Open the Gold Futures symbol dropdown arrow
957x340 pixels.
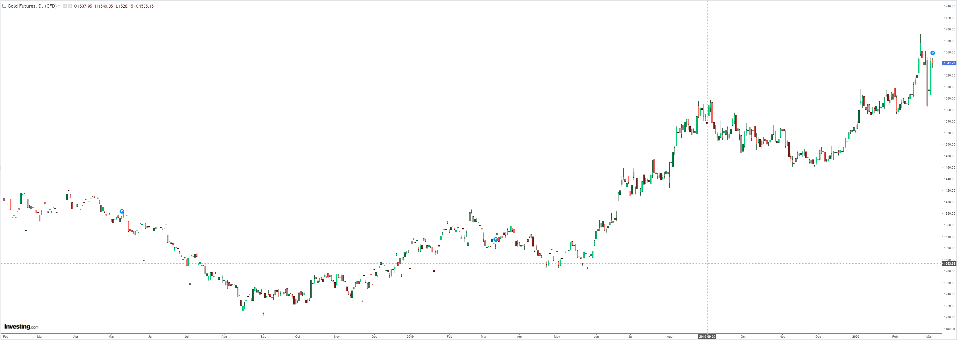(x=59, y=6)
